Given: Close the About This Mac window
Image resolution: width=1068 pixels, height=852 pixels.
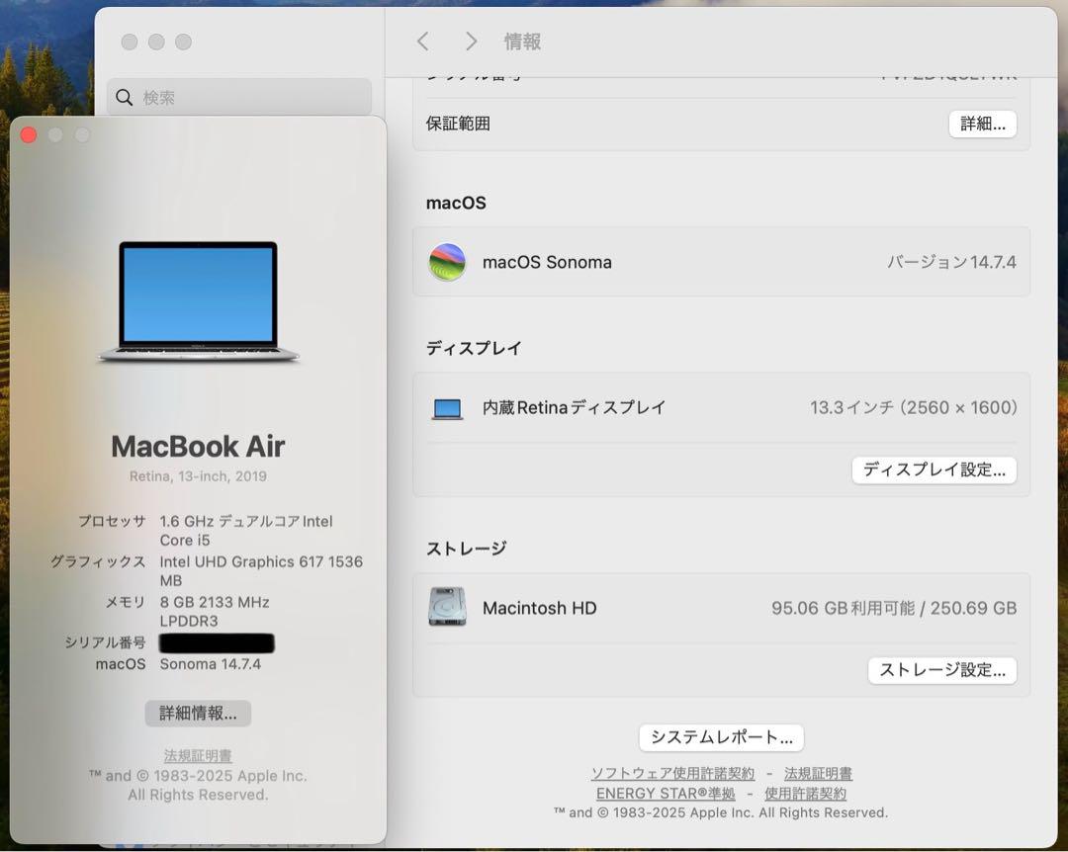Looking at the screenshot, I should 29,134.
